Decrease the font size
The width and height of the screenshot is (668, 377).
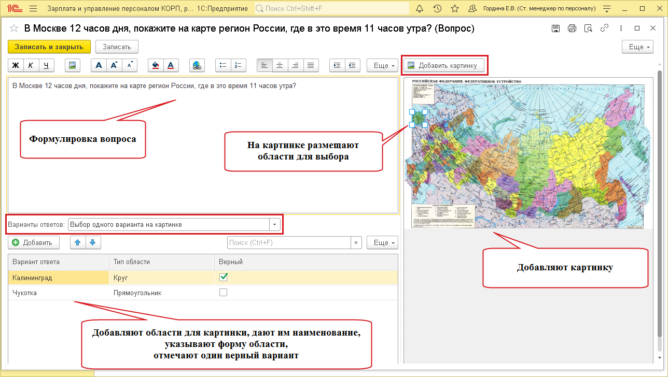click(130, 65)
